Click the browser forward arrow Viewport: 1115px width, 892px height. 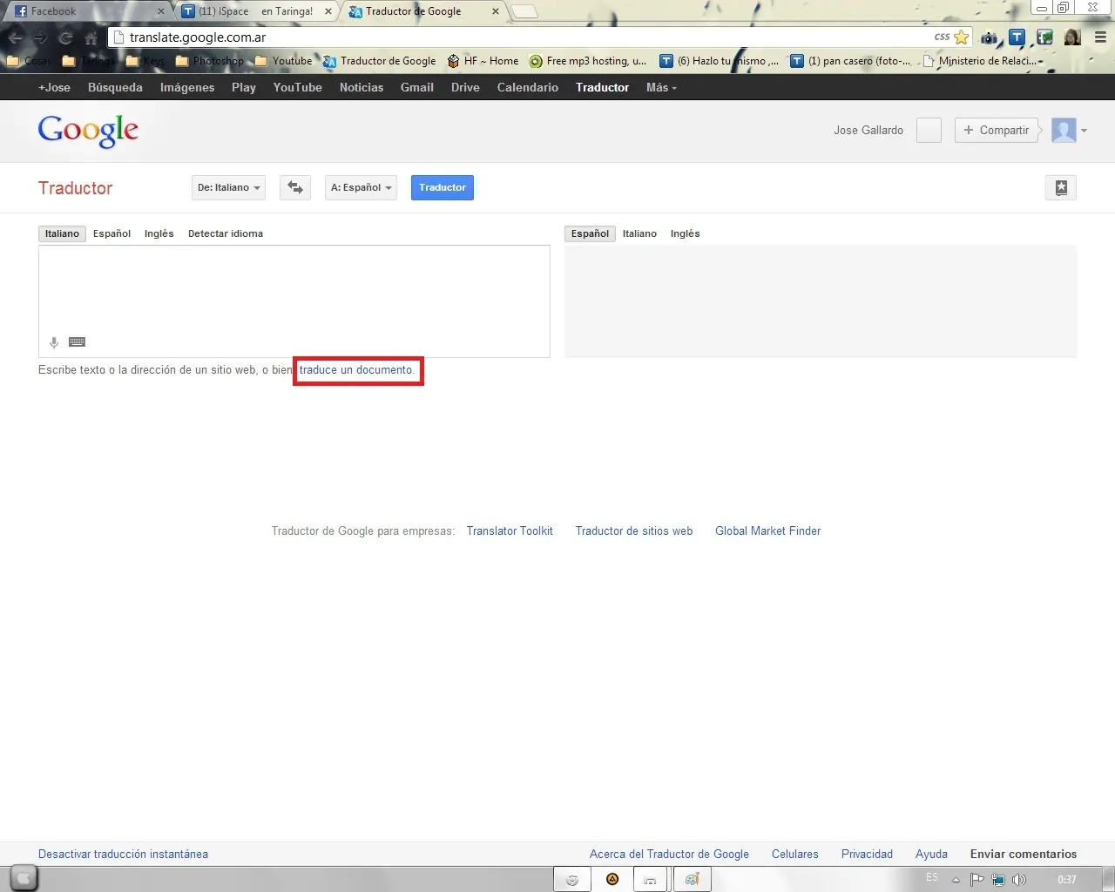[40, 37]
